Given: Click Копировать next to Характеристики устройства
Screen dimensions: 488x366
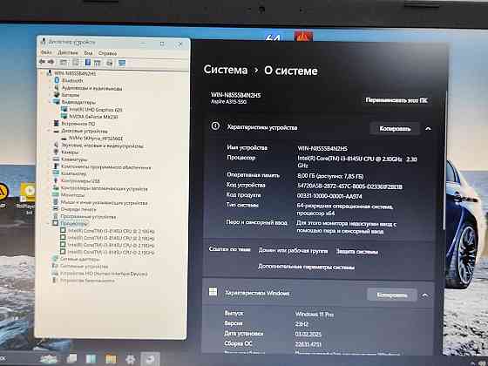Looking at the screenshot, I should (395, 129).
